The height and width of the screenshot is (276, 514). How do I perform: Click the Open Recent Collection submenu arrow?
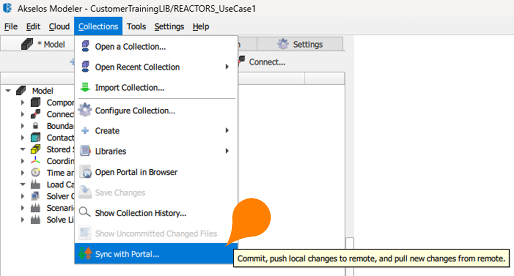(227, 67)
